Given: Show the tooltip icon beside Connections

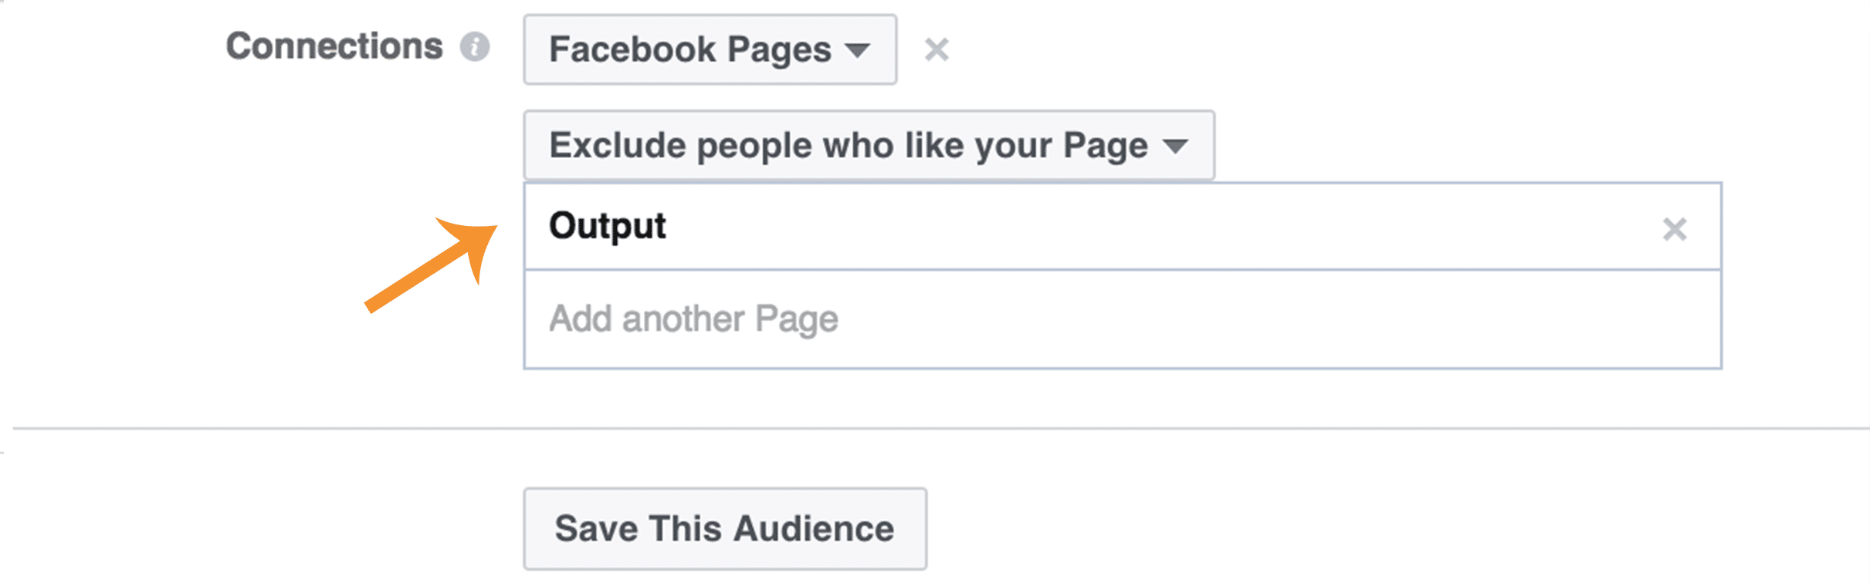Looking at the screenshot, I should tap(475, 47).
